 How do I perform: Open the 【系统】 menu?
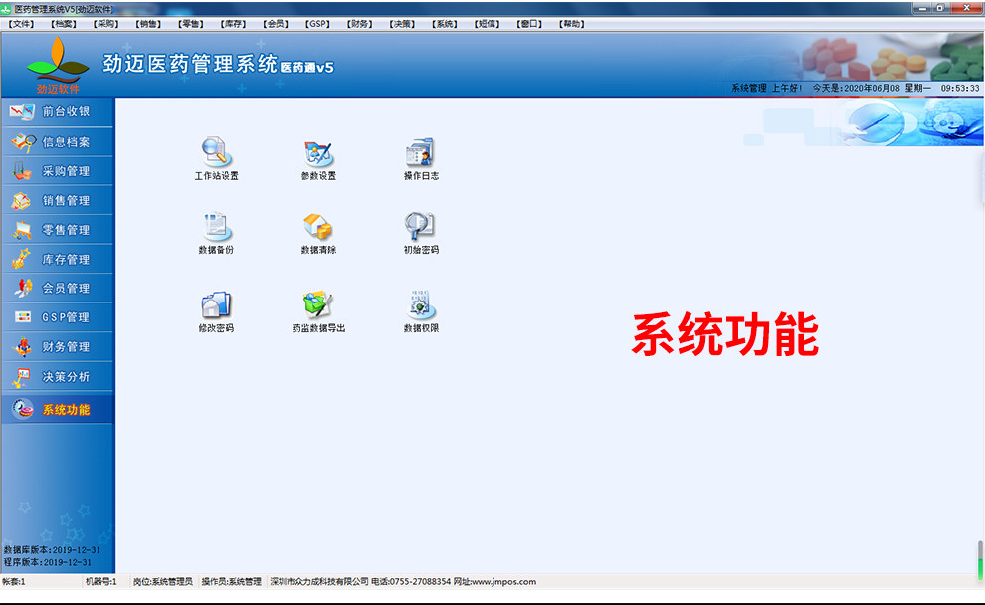(x=445, y=24)
